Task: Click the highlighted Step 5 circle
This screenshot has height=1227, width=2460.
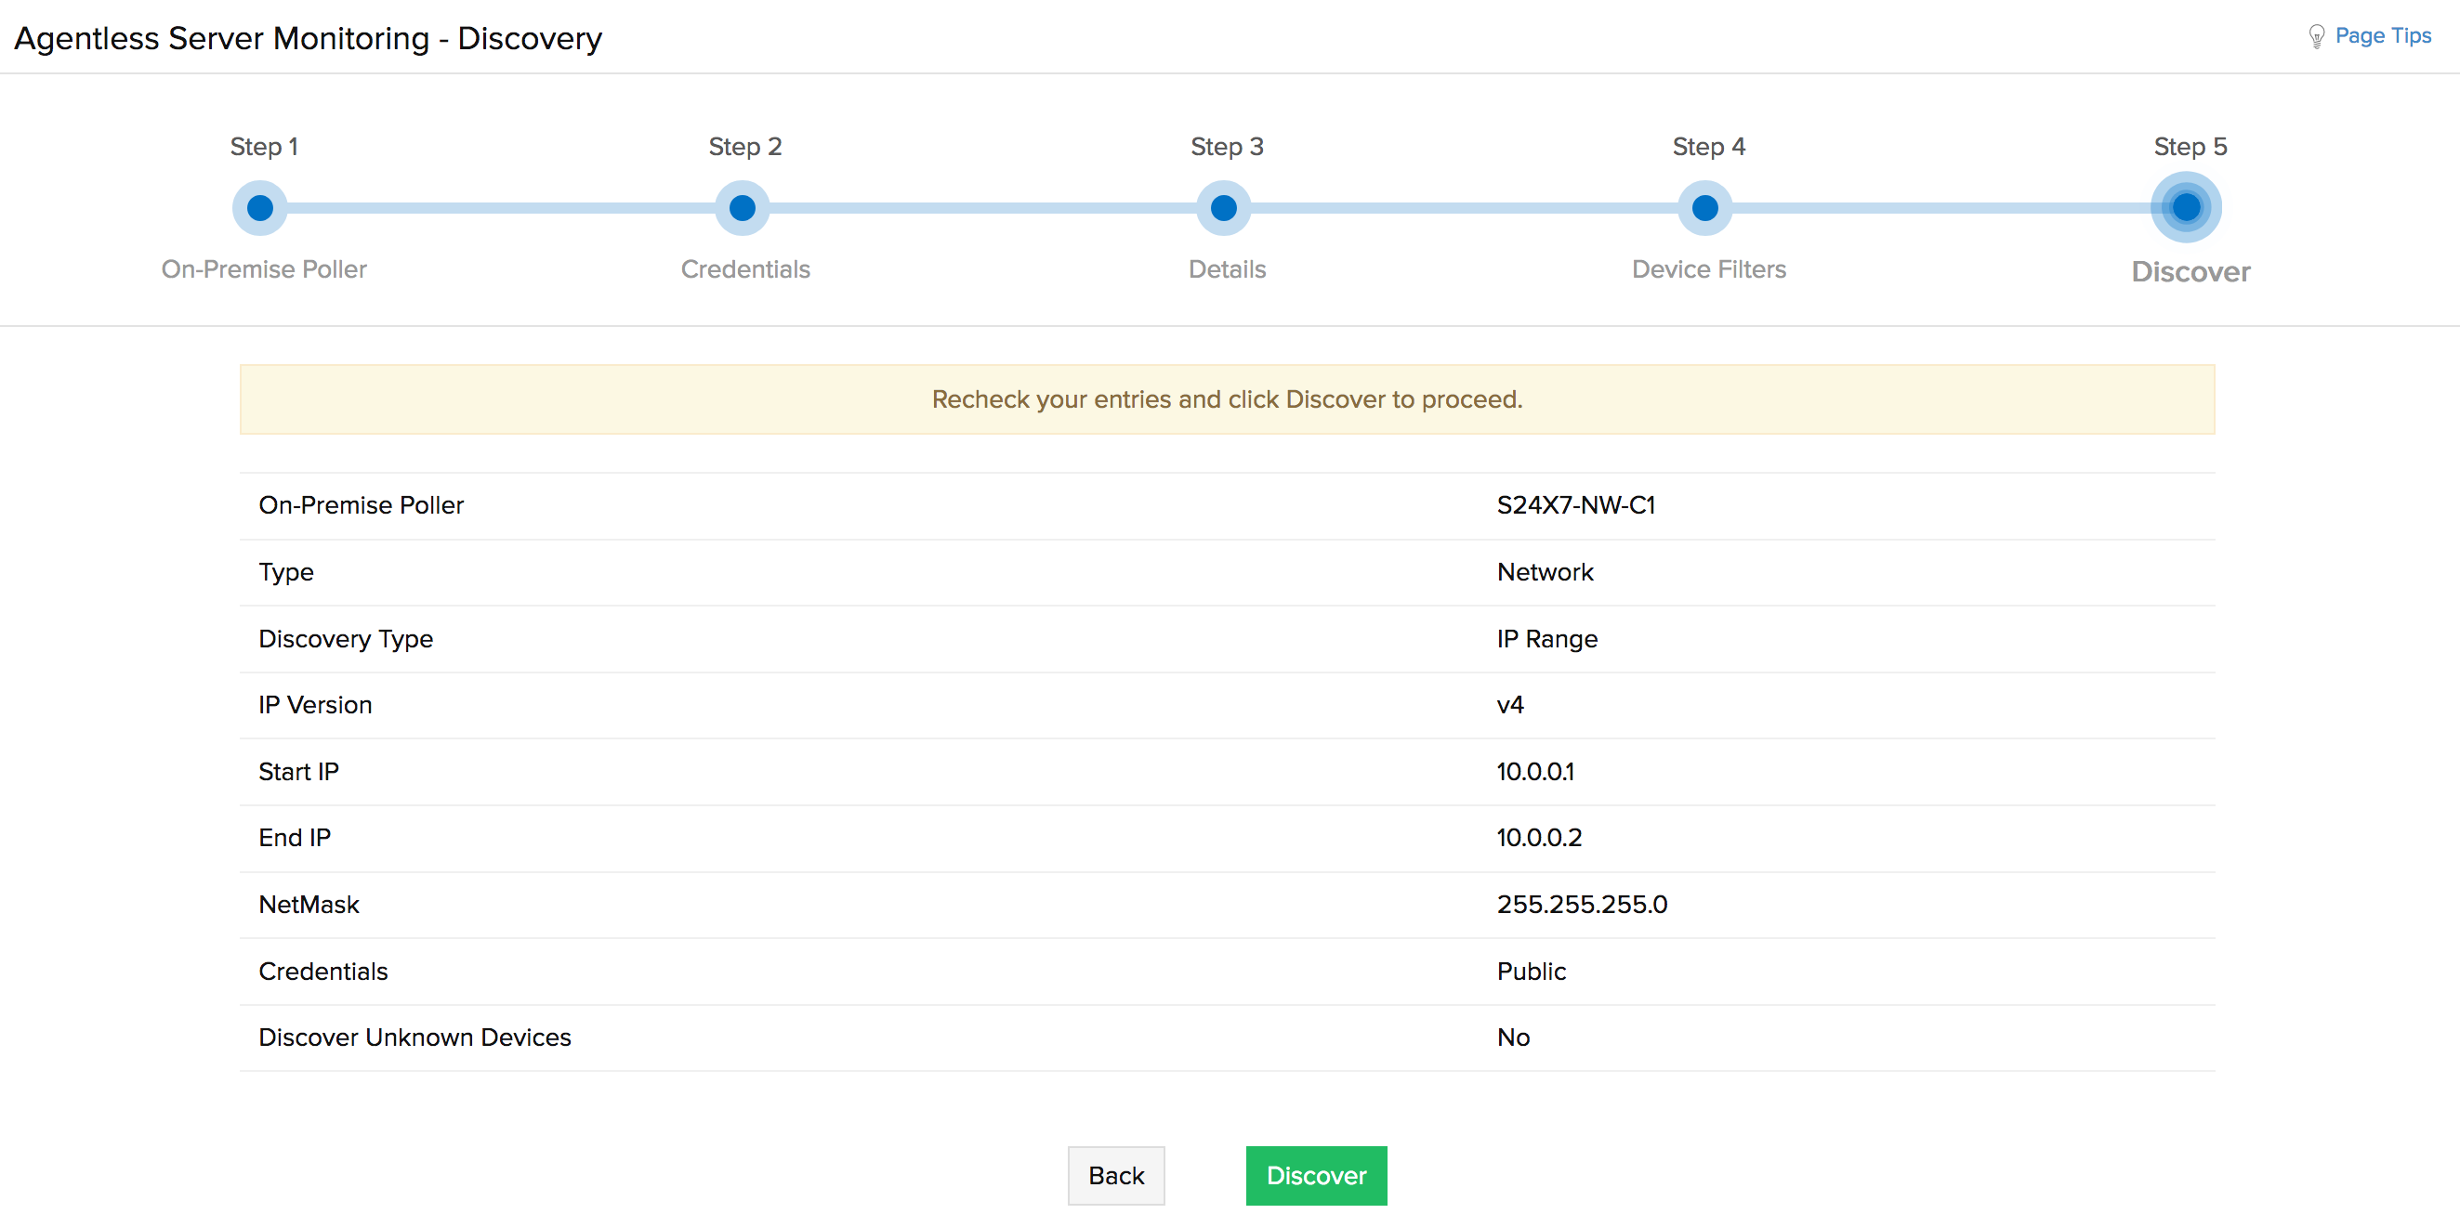Action: pyautogui.click(x=2186, y=208)
